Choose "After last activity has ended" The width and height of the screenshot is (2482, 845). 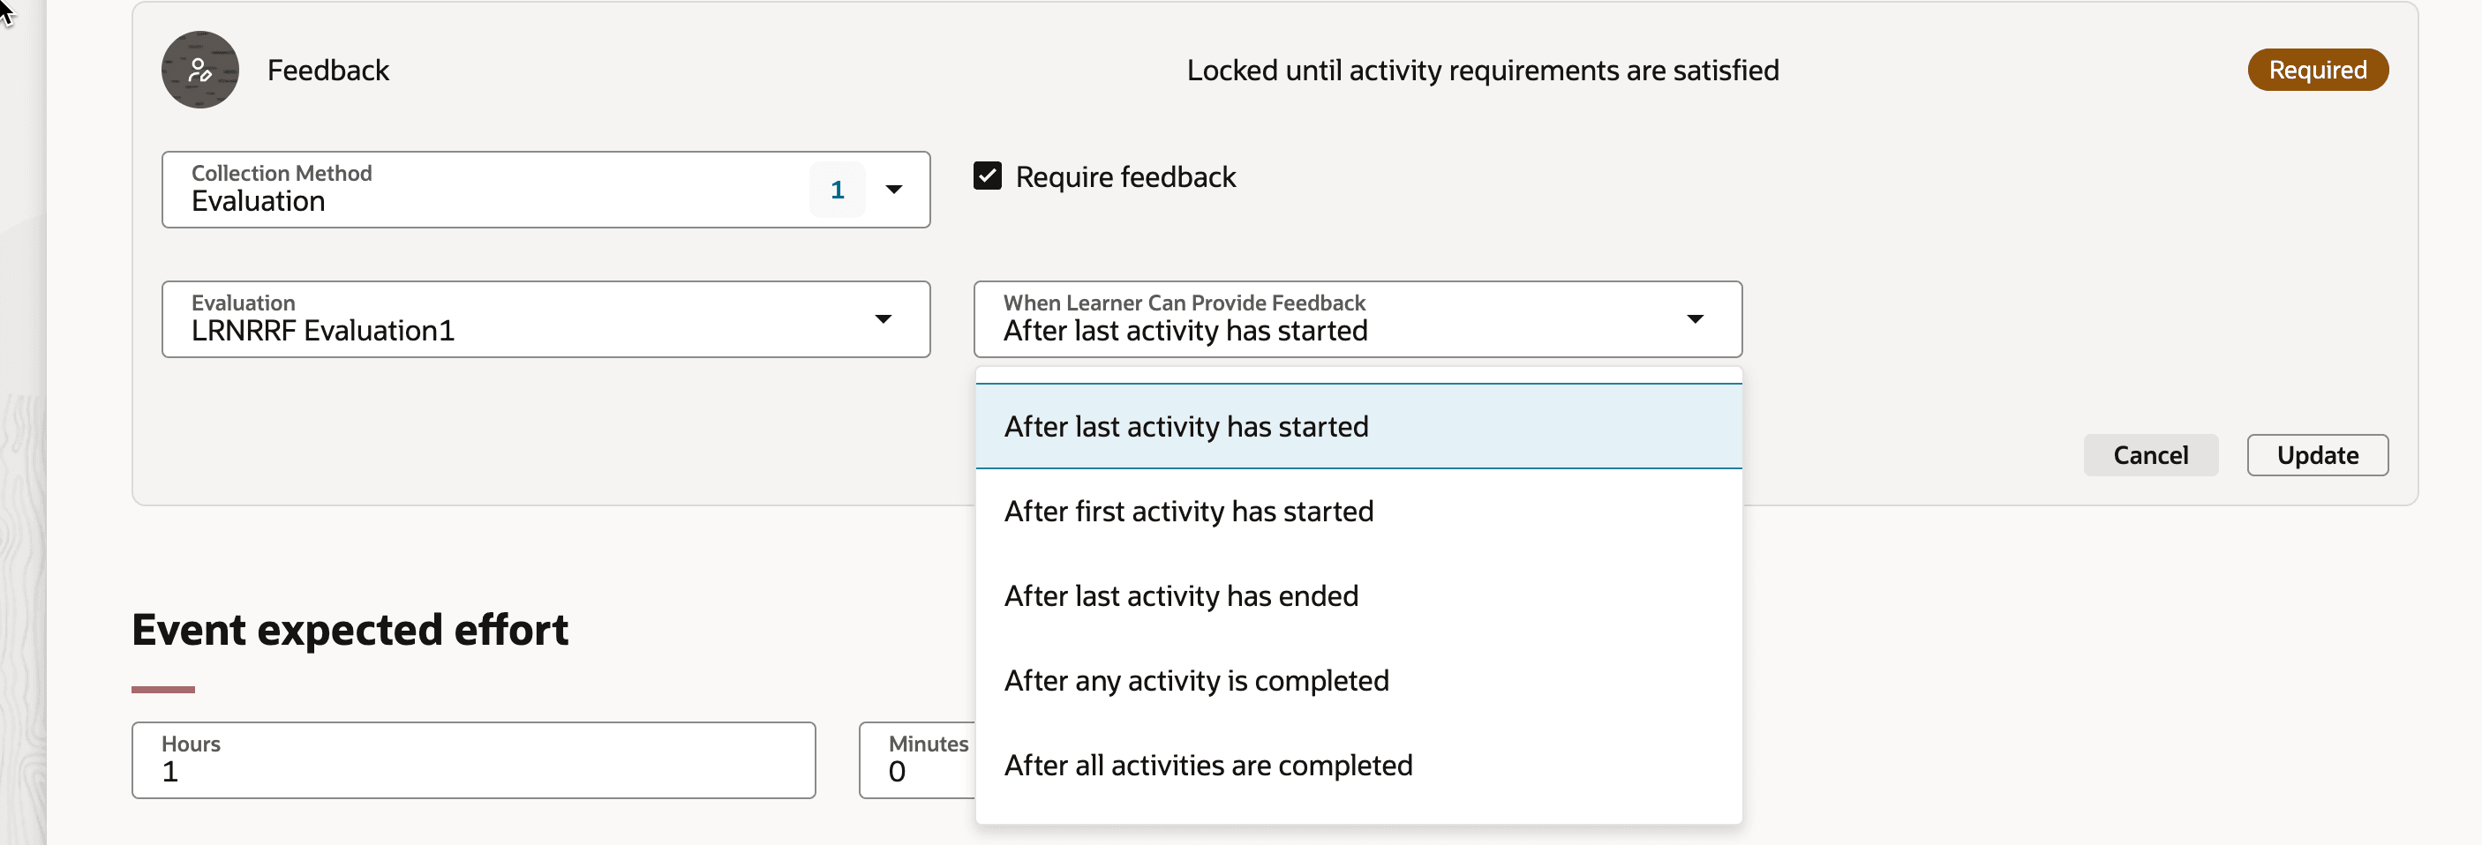pos(1181,594)
